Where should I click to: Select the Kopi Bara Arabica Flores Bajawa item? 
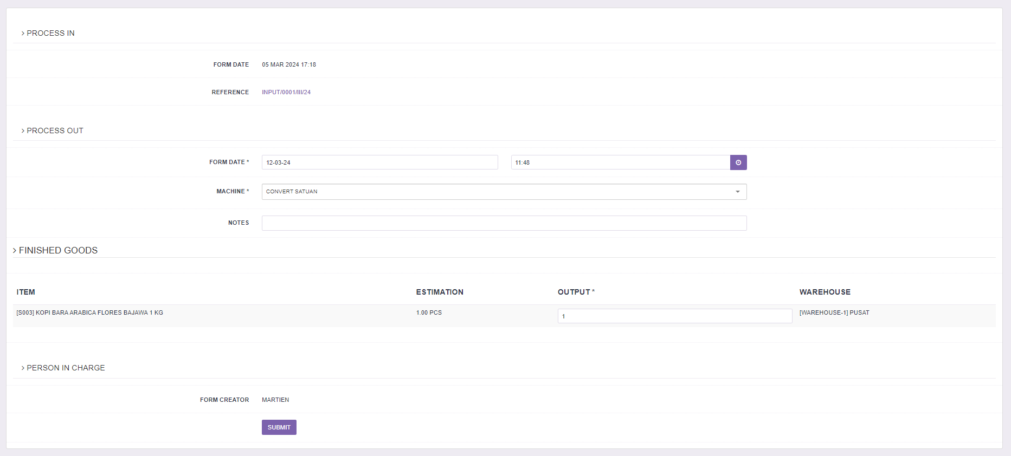click(90, 312)
